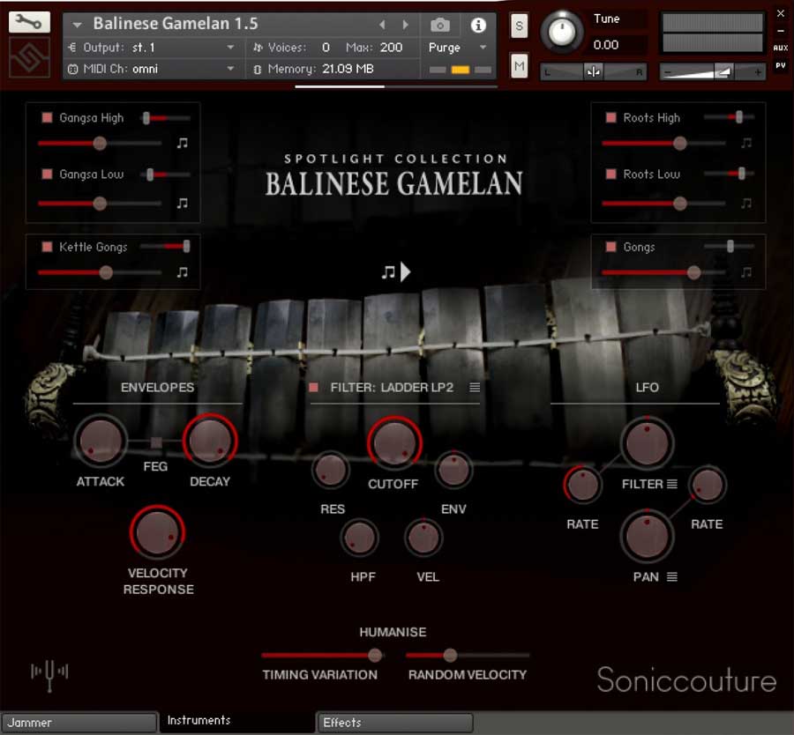
Task: Click the Roots High music note icon
Action: coord(746,143)
